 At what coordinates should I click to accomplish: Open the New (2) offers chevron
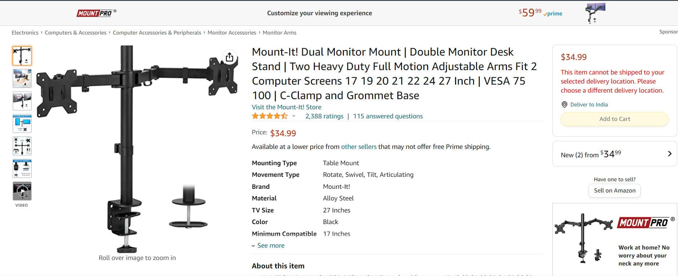[669, 154]
